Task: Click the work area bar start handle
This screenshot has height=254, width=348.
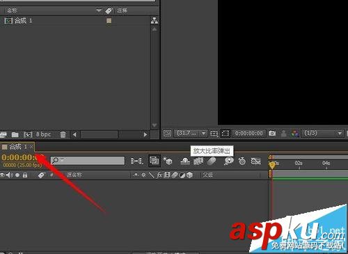Action: pyautogui.click(x=270, y=174)
